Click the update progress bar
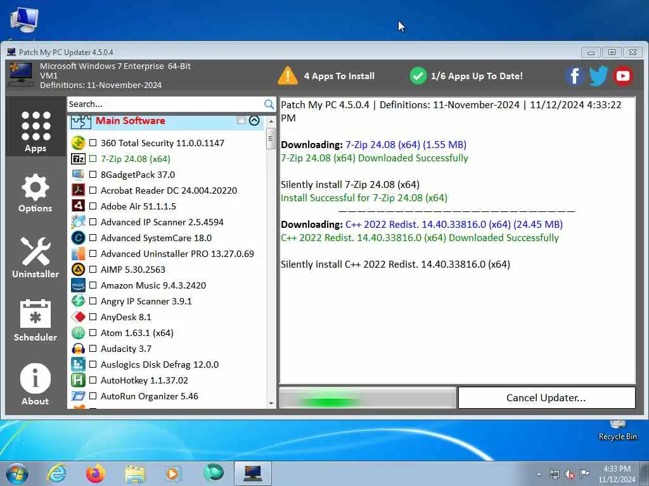Image resolution: width=649 pixels, height=486 pixels. (368, 398)
